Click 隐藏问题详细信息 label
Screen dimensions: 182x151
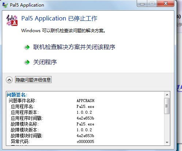point(33,80)
